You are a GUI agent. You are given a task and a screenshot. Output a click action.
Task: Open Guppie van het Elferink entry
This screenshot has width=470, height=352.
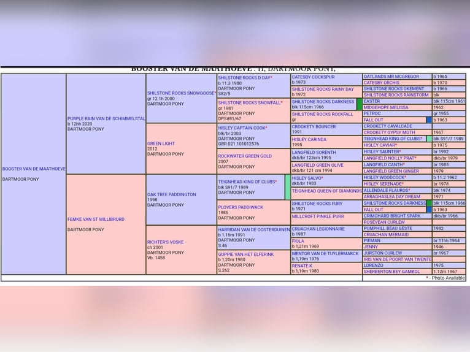pyautogui.click(x=246, y=254)
